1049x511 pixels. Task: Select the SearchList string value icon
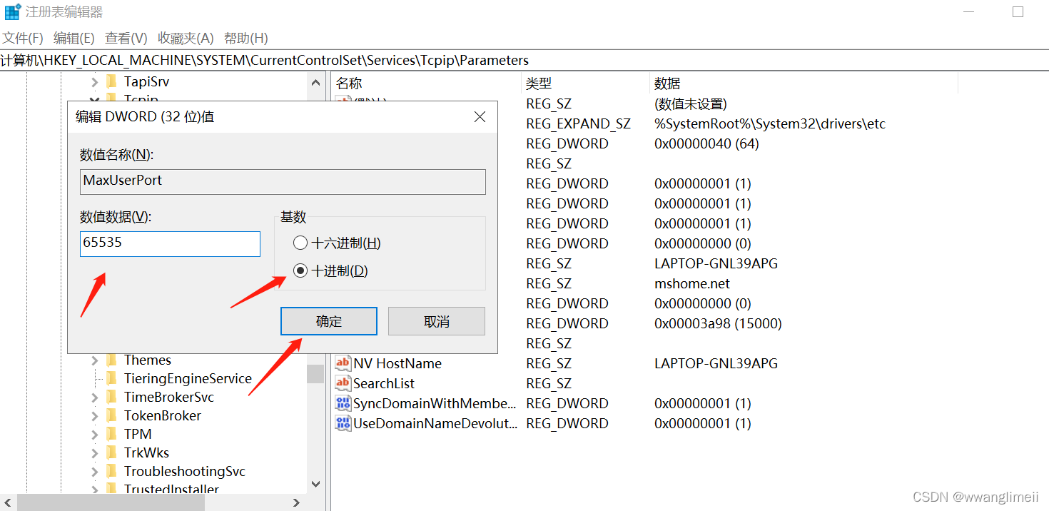[343, 383]
